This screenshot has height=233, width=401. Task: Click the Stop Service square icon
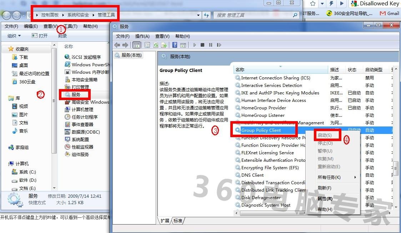pos(202,45)
